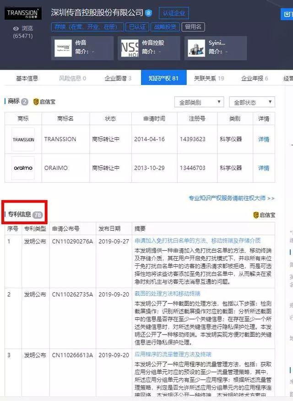Viewport: 293px width, 401px height.
Task: Select application date 2014-04-16
Action: (149, 139)
